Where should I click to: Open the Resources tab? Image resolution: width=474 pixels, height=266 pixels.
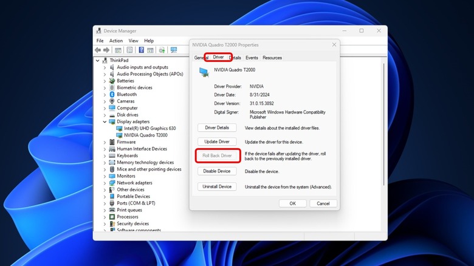272,58
